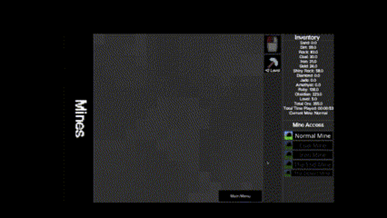Screen dimensions: 387x218
Task: Choose the locked Iron Mine button
Action: [312, 155]
